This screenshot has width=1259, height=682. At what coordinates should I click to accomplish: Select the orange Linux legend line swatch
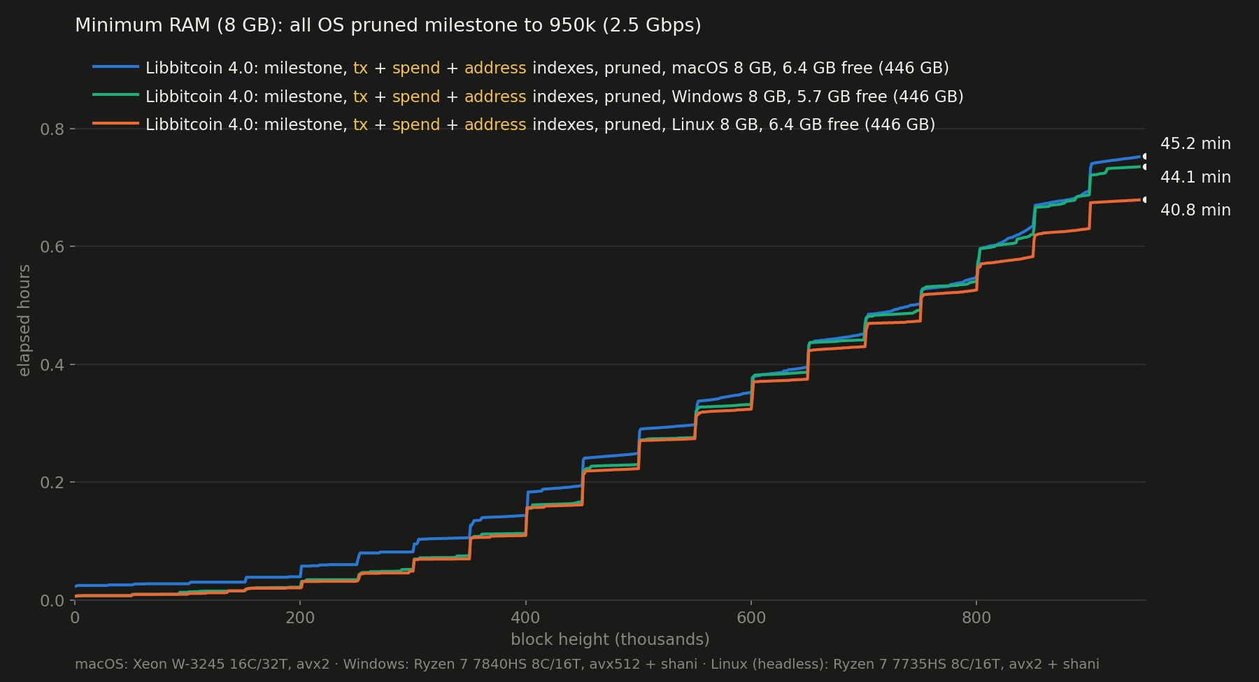[x=116, y=123]
